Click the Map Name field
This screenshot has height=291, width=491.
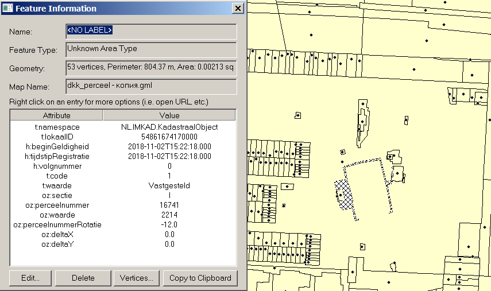(151, 86)
